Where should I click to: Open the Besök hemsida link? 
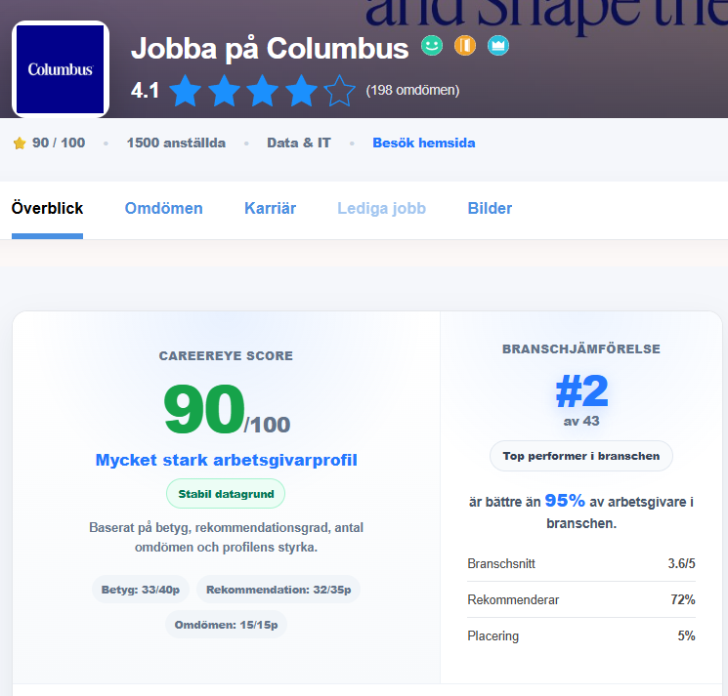[424, 143]
